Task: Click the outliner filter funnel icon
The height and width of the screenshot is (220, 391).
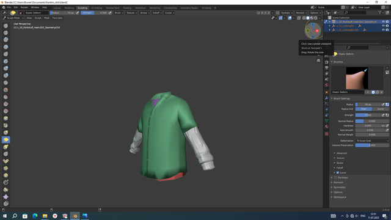Action: [x=379, y=12]
